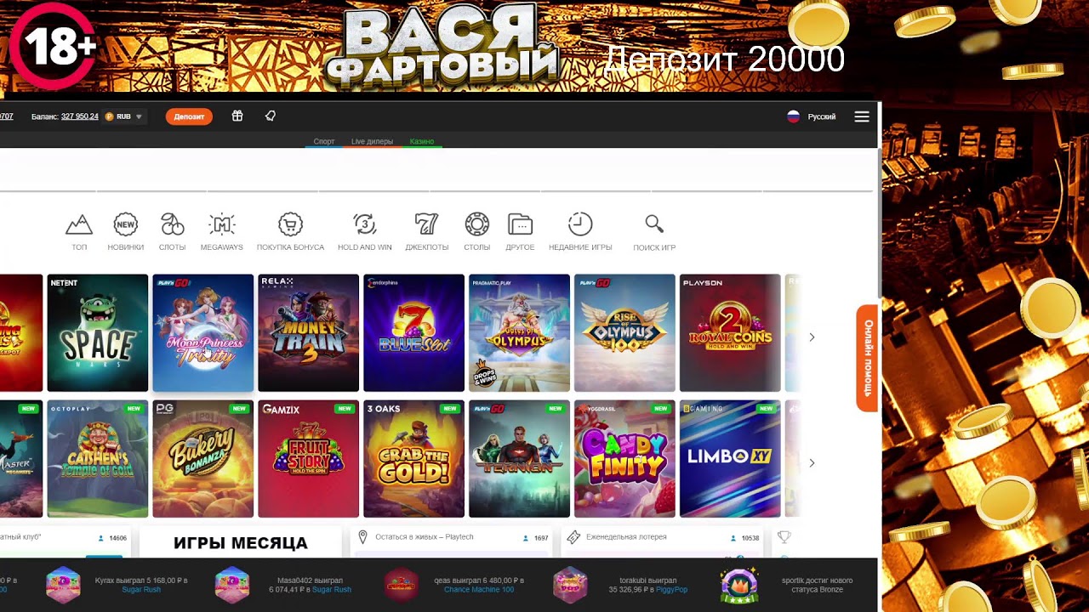Open the ДРУГОЕ folder category
The image size is (1089, 612).
(520, 231)
